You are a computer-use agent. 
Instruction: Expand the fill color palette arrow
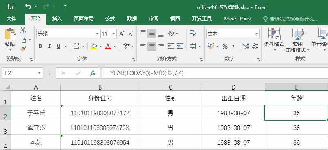coord(100,46)
